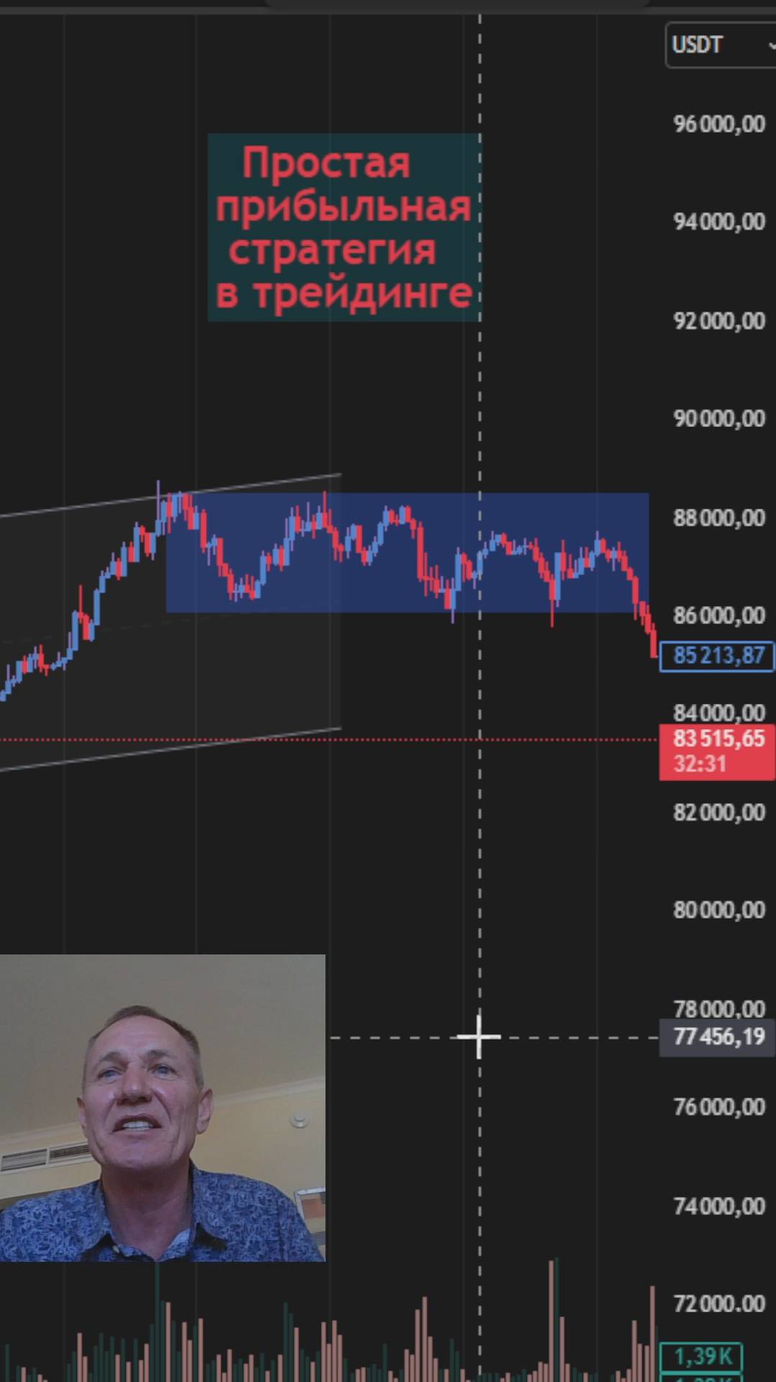Click the 80 000,00 price scale label
The image size is (776, 1382).
click(x=719, y=910)
